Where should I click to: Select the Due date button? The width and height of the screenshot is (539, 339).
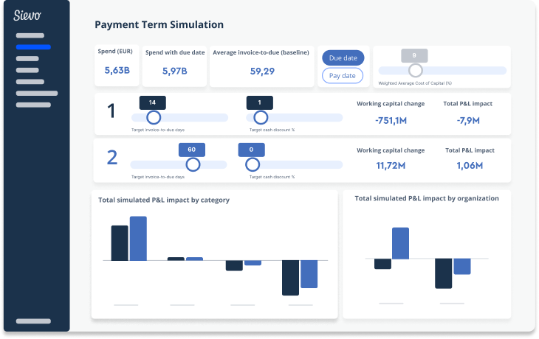343,58
